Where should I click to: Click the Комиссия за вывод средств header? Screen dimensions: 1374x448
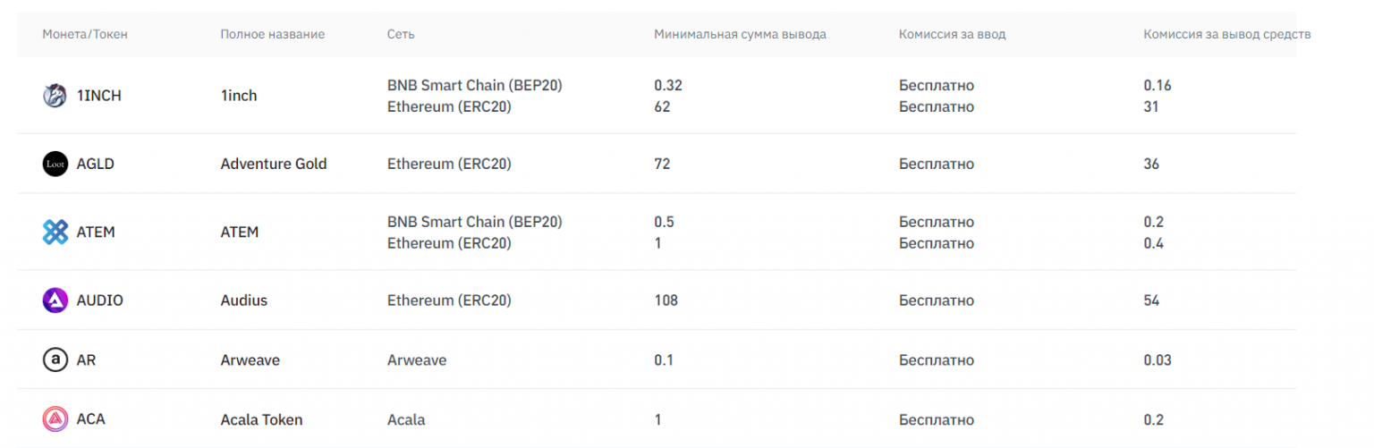pyautogui.click(x=1226, y=35)
